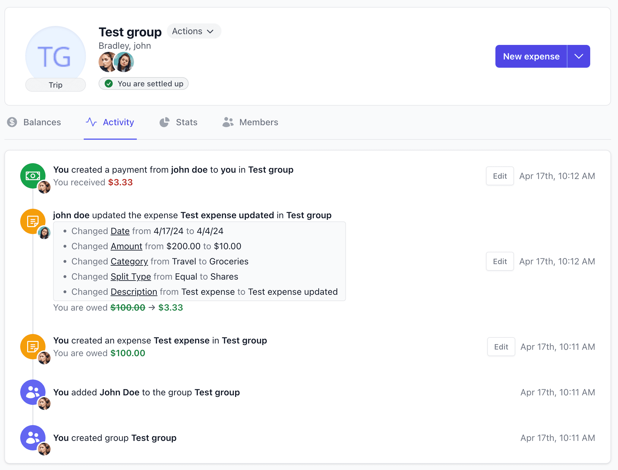Click the green settled-up checkmark badge

(x=109, y=83)
